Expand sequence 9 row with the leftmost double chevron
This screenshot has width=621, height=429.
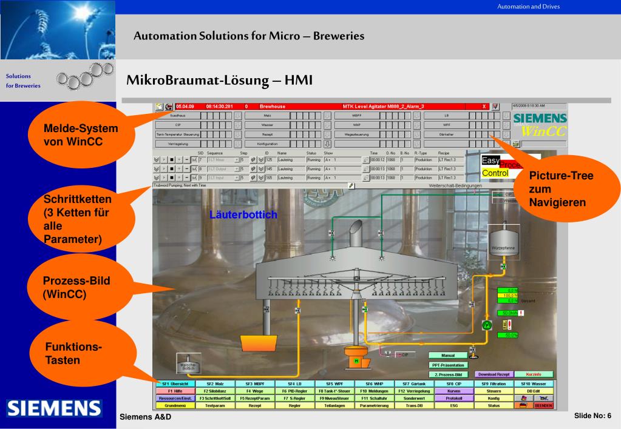point(157,178)
